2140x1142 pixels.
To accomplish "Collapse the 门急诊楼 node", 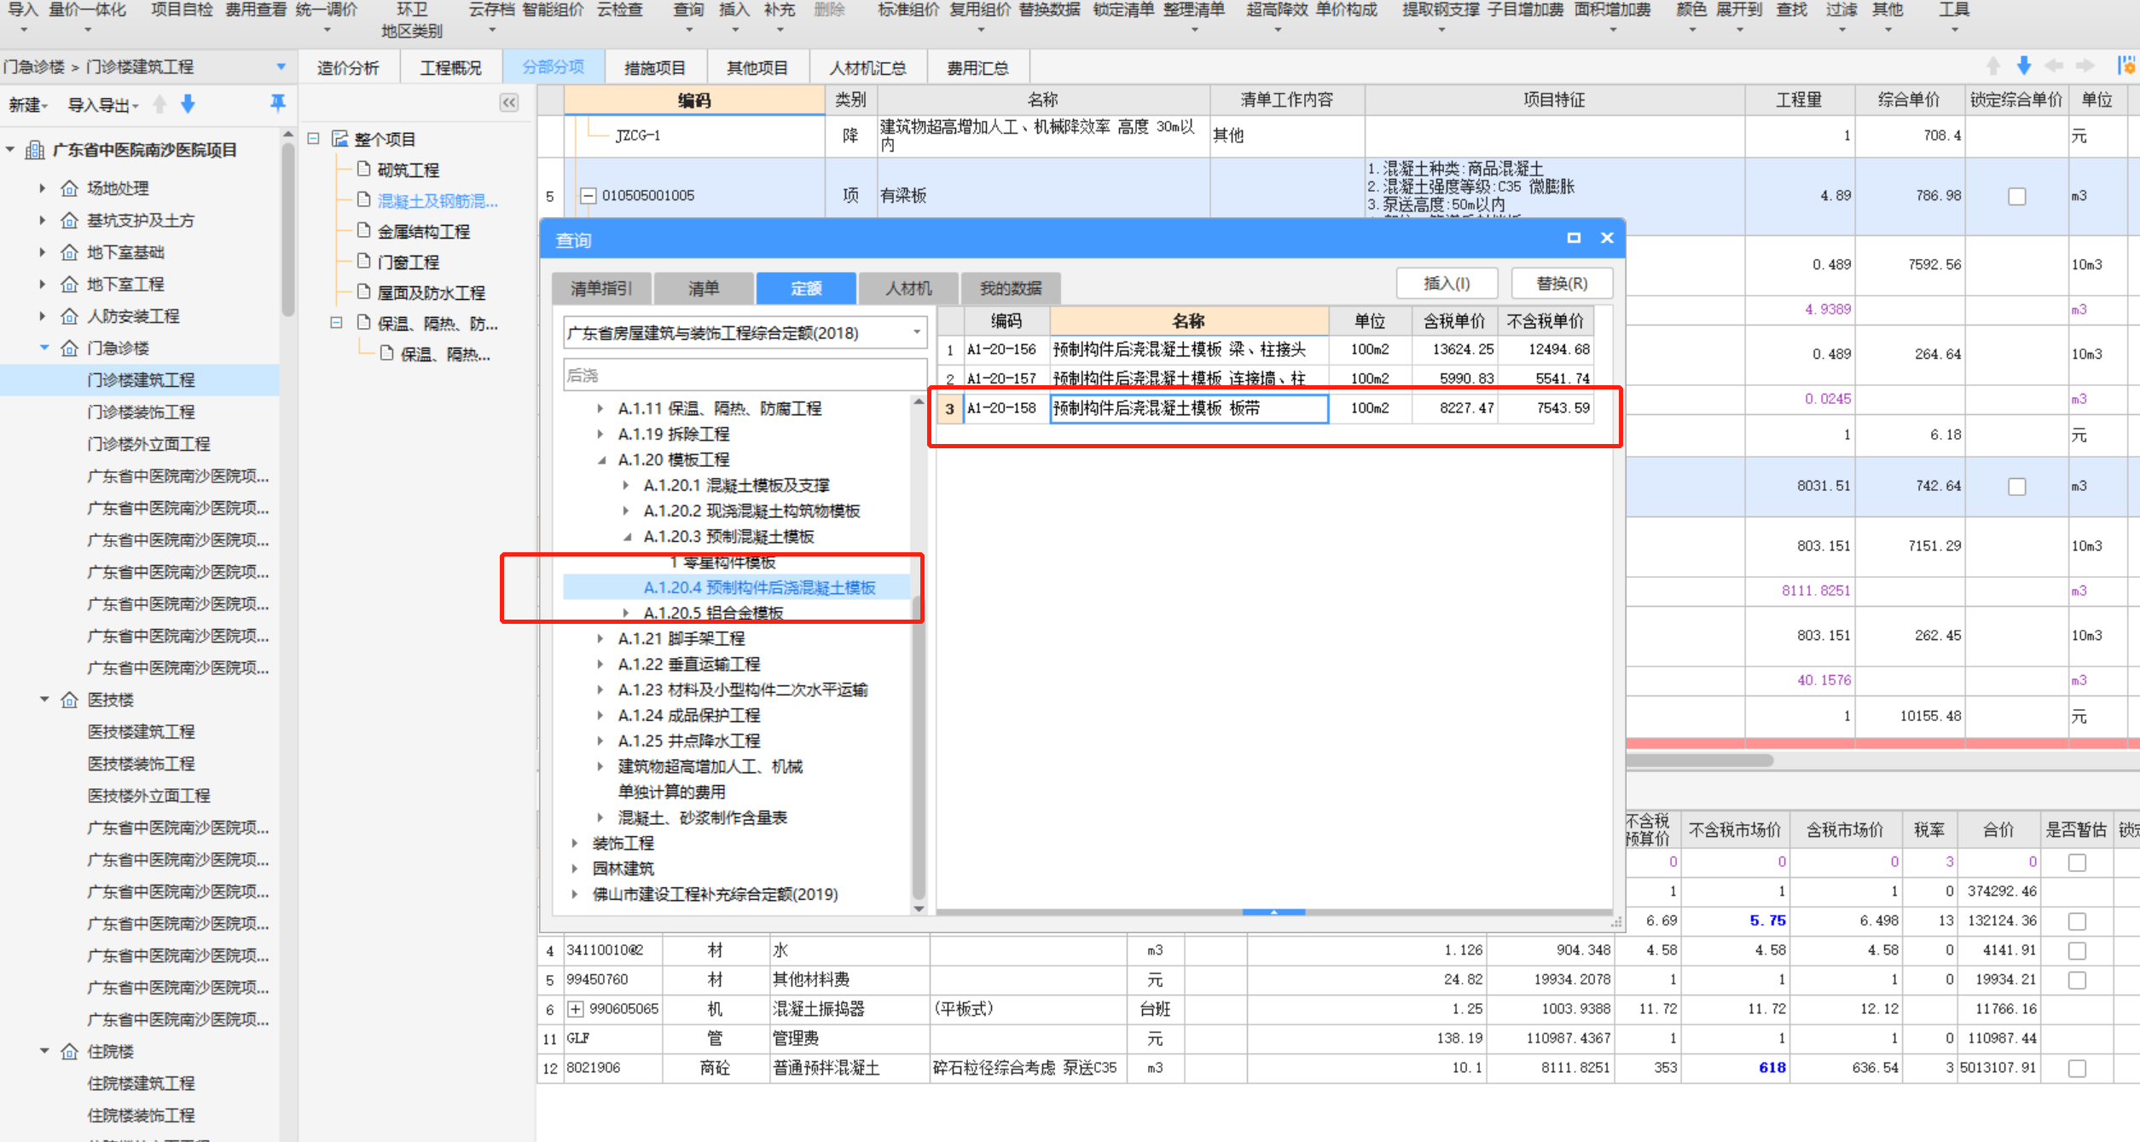I will click(x=43, y=348).
